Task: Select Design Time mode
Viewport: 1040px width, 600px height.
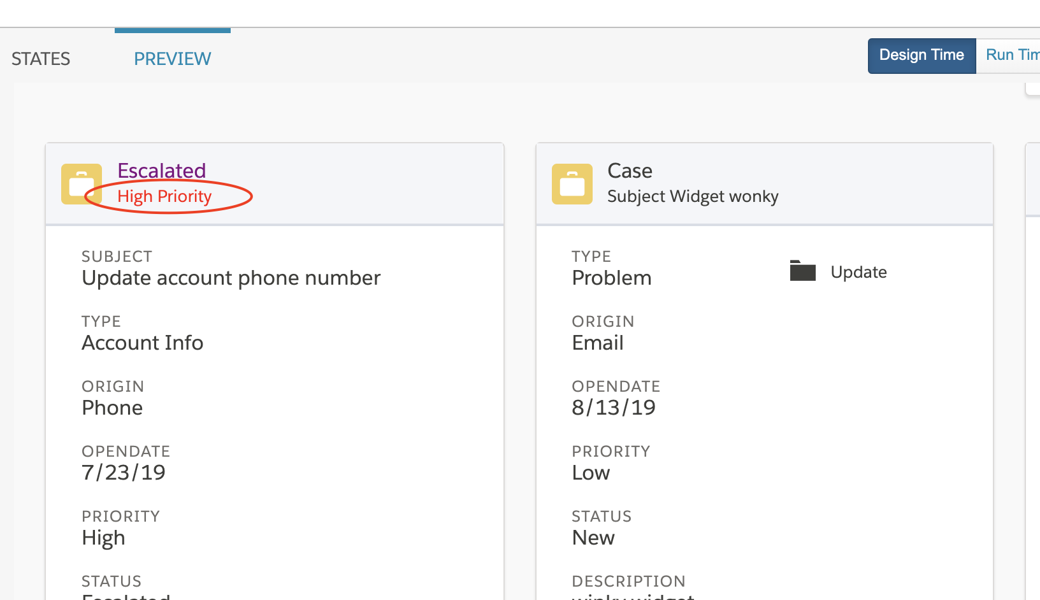Action: [x=921, y=55]
